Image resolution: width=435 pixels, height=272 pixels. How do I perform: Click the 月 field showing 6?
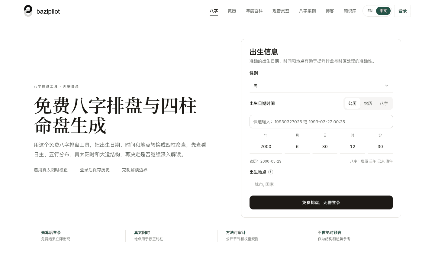297,147
